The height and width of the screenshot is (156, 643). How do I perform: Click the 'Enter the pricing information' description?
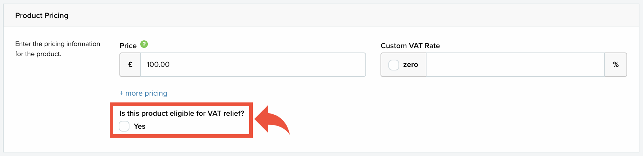coord(58,44)
